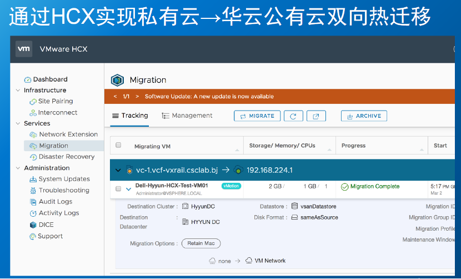Click the DICE cube icon

[x=33, y=225]
